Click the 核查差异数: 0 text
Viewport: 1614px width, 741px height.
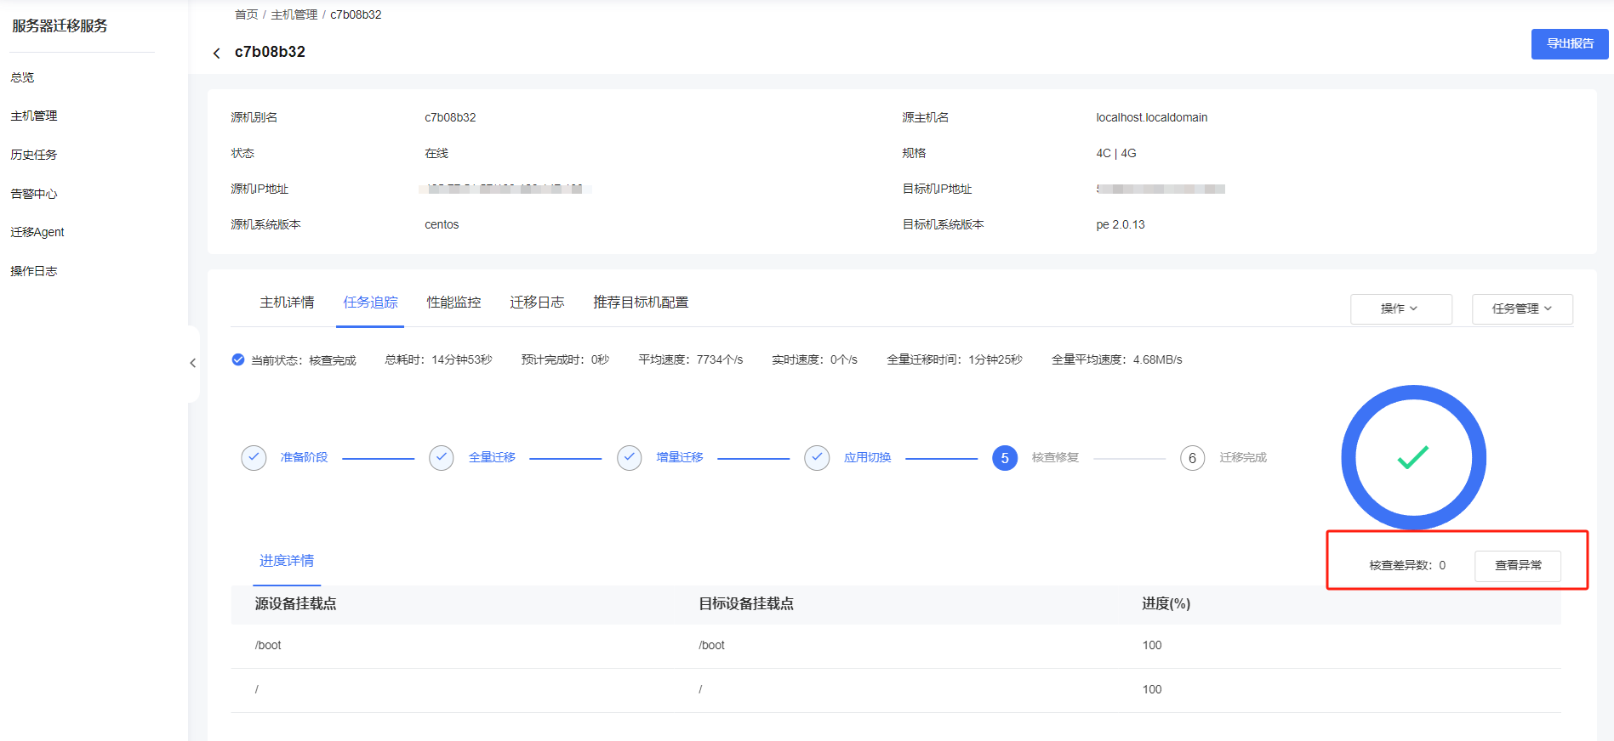click(x=1407, y=565)
